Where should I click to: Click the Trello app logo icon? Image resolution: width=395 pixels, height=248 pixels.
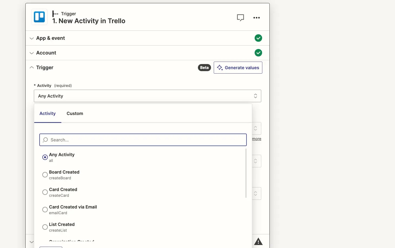pos(39,17)
